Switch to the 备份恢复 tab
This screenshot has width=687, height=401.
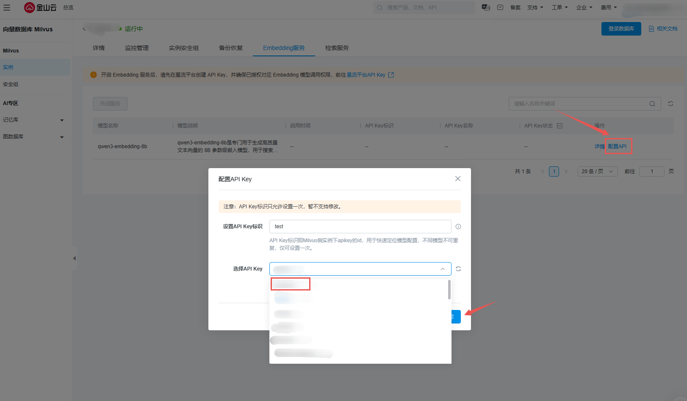(x=231, y=48)
